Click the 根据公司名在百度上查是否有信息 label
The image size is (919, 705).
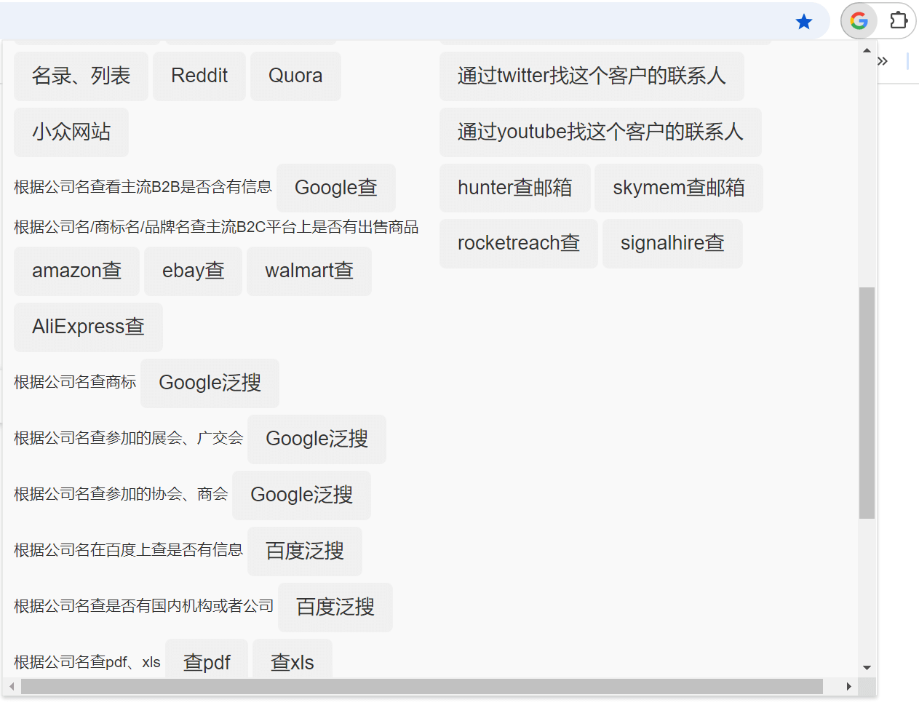point(129,550)
